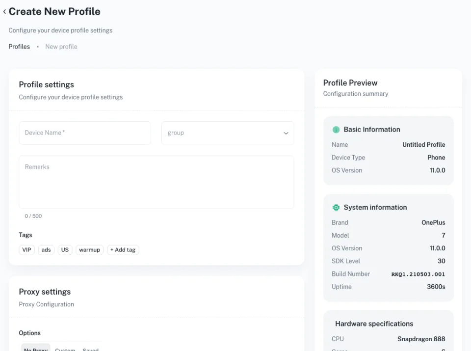Click the Snapdragon 888 CPU value
This screenshot has height=351, width=471.
[x=421, y=339]
